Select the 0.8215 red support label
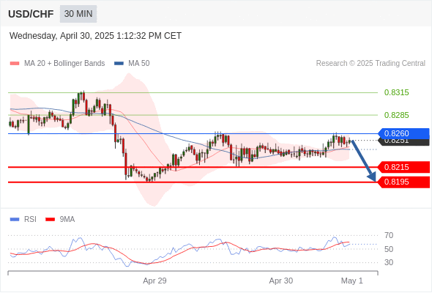 [x=404, y=167]
